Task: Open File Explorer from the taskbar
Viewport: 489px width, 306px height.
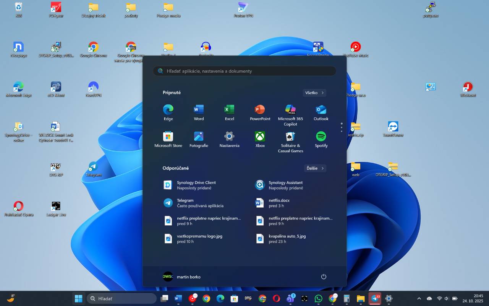Action: pyautogui.click(x=361, y=298)
